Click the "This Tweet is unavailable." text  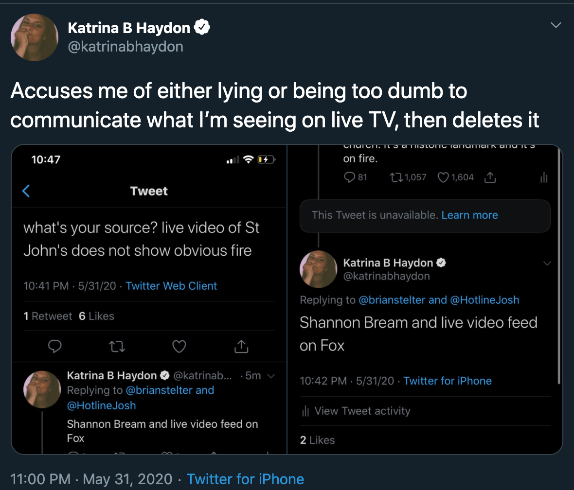click(x=375, y=215)
